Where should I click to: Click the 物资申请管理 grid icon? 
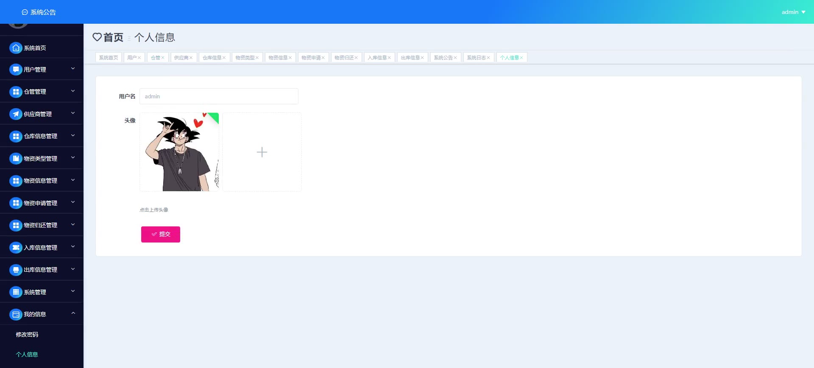16,203
